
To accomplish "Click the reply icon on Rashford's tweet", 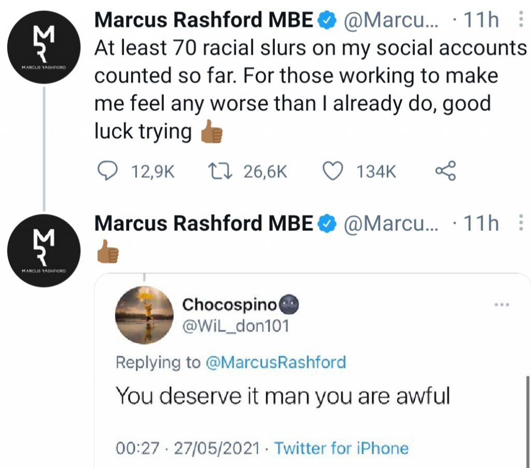I will [107, 170].
